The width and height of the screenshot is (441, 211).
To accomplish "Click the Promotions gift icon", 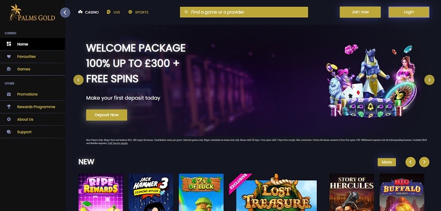I will pyautogui.click(x=9, y=94).
